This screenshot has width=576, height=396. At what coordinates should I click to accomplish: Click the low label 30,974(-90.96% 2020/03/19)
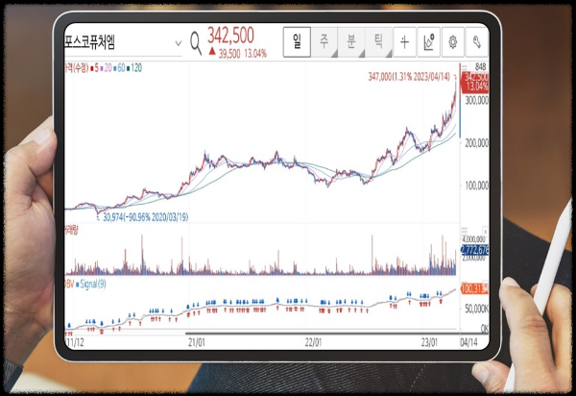pos(146,217)
